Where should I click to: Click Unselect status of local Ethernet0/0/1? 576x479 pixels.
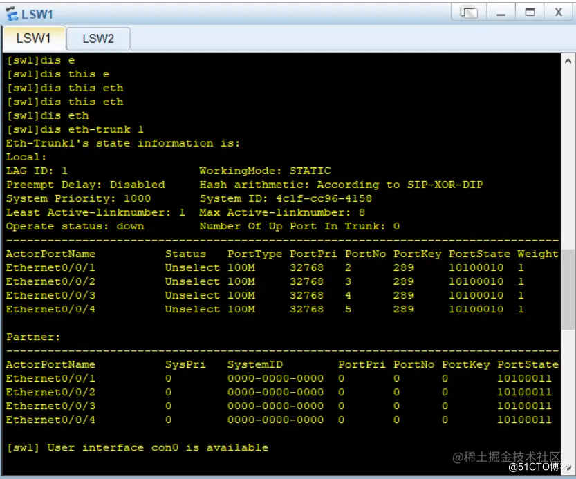tap(192, 267)
